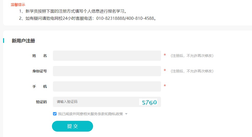252x137 pixels.
Task: Uncheck the agree to terms checkbox
Action: (55, 114)
